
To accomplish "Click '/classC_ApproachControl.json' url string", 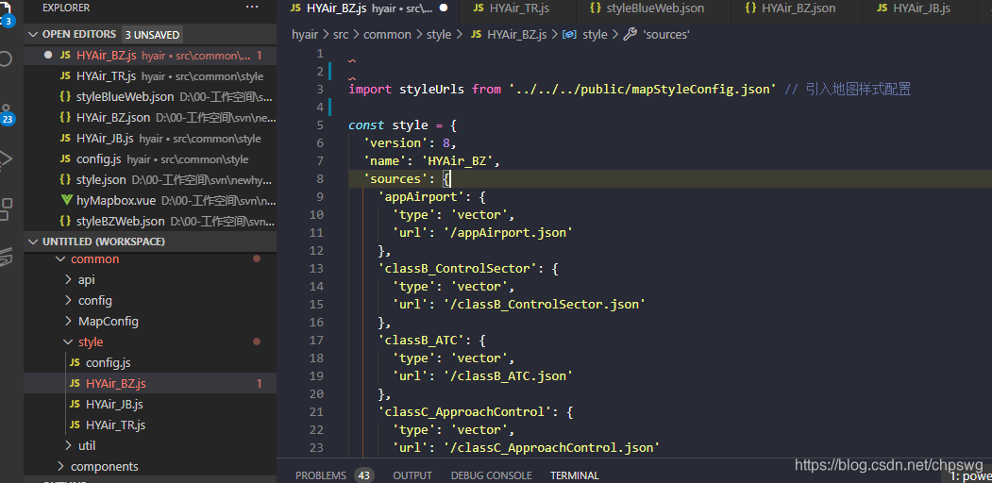I will click(551, 447).
